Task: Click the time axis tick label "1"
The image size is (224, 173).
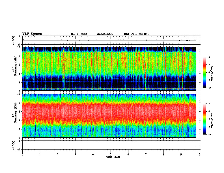Action: tap(40, 154)
